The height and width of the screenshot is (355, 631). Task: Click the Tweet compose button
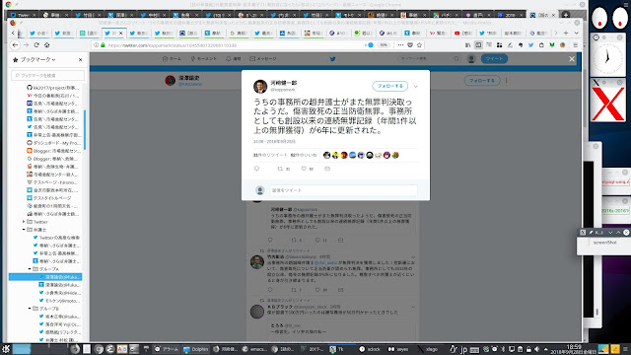tap(494, 59)
